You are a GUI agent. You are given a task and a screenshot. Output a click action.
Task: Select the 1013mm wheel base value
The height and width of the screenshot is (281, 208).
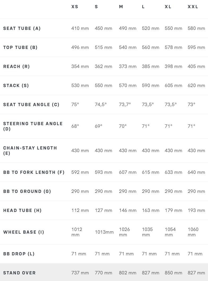point(104,232)
